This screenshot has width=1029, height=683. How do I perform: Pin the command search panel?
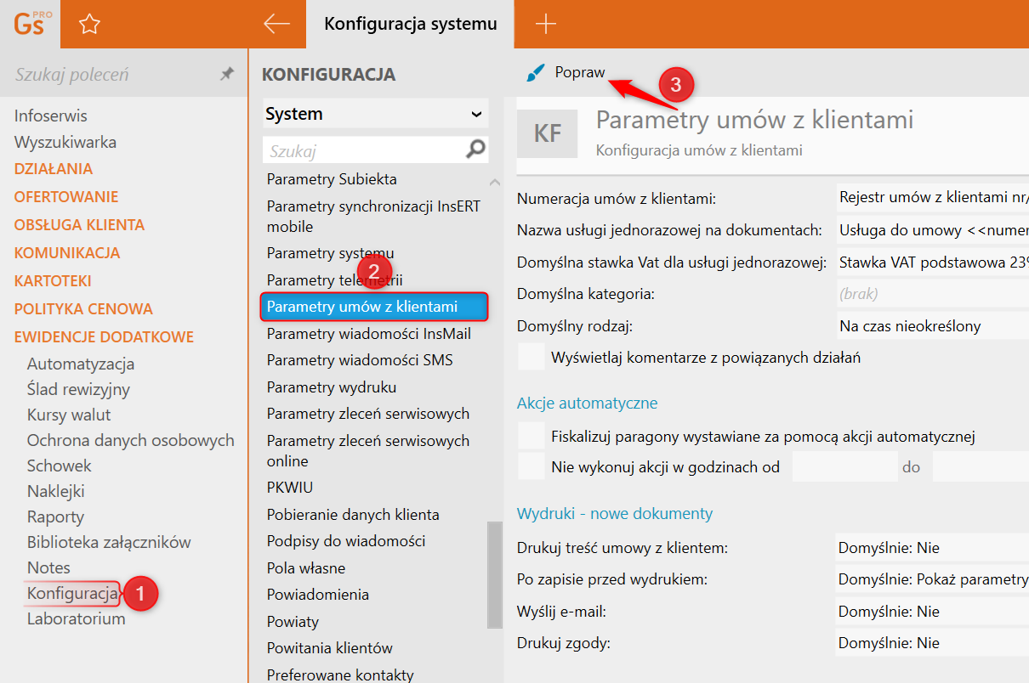click(x=227, y=75)
